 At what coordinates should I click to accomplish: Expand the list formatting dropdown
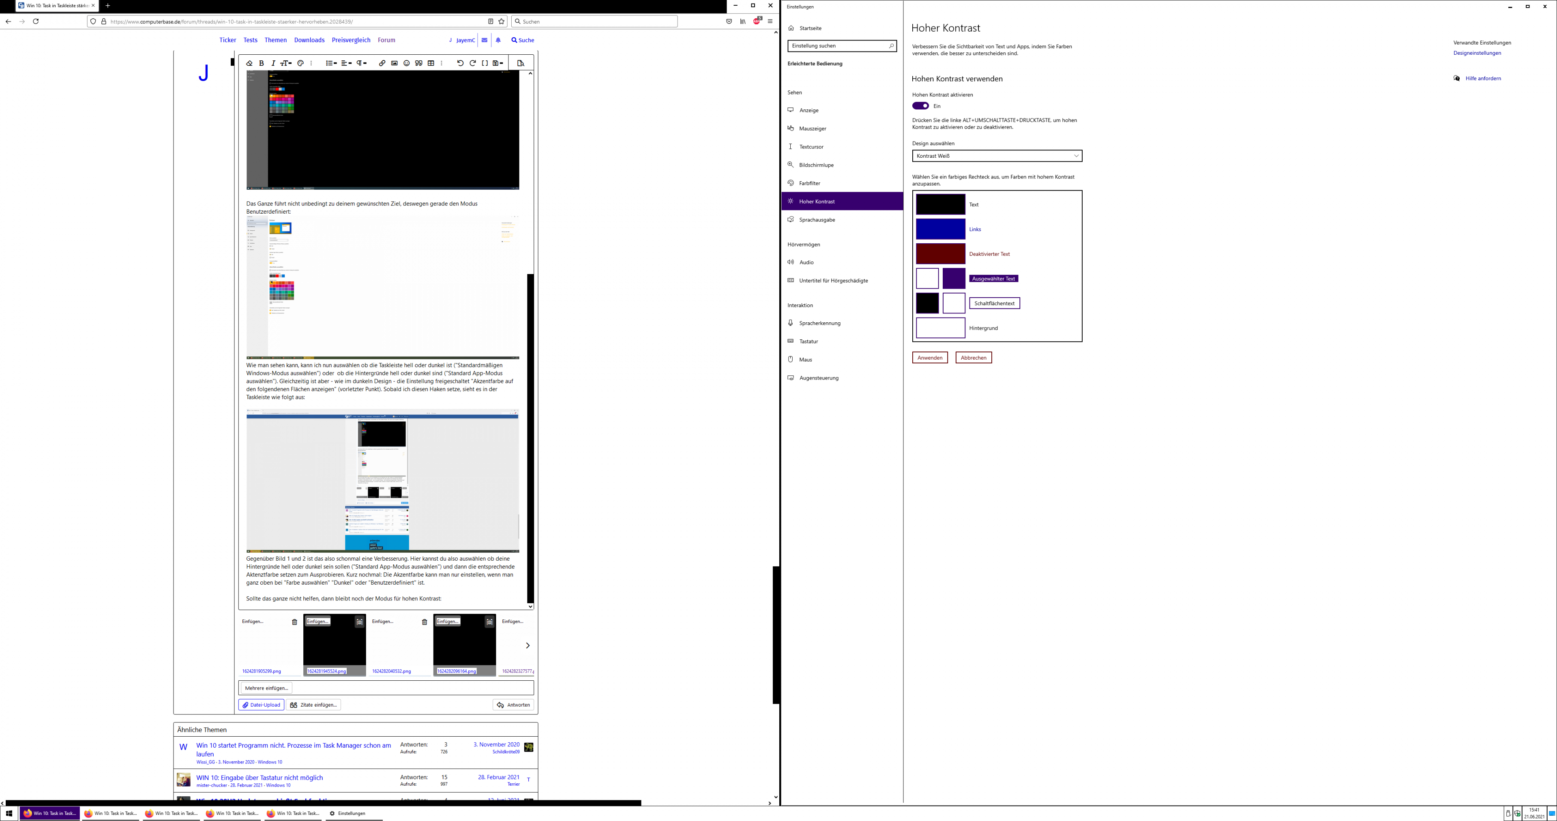pos(331,63)
